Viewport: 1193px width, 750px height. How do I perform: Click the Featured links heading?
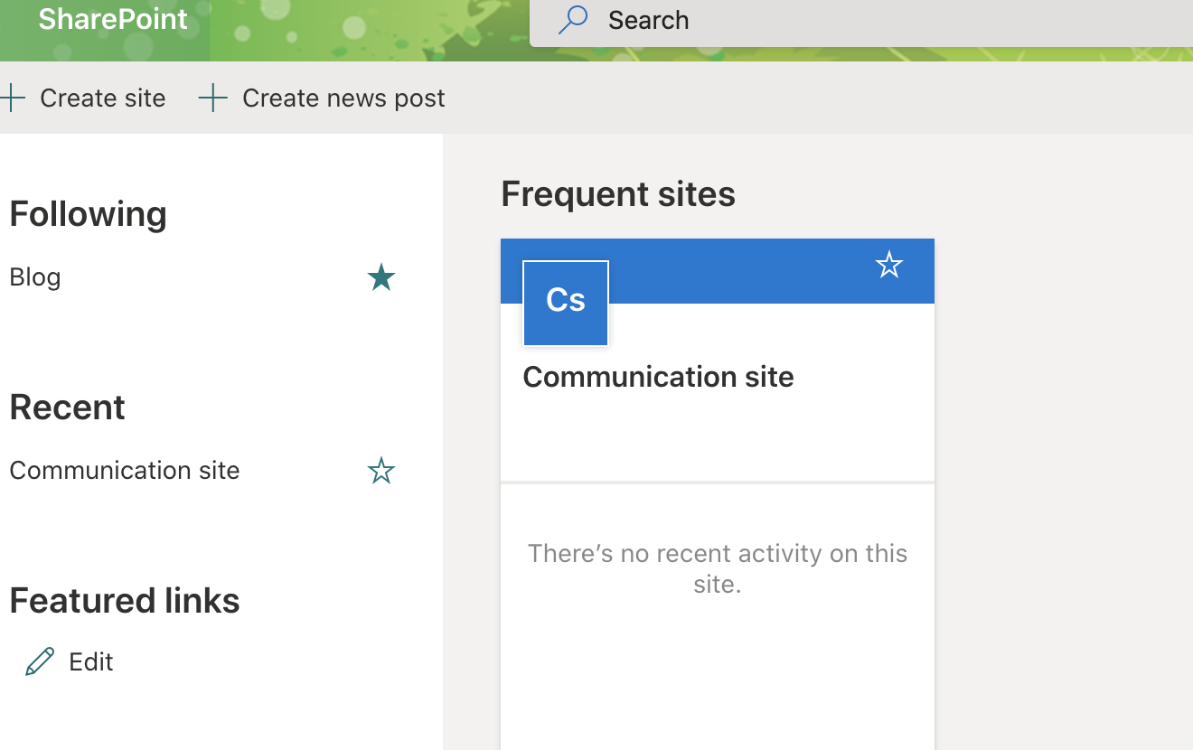point(125,601)
